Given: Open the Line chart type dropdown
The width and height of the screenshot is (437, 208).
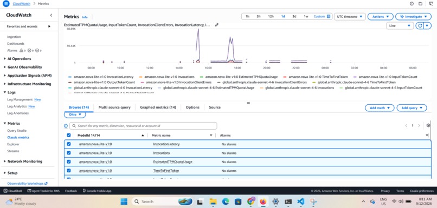Looking at the screenshot, I should (400, 26).
